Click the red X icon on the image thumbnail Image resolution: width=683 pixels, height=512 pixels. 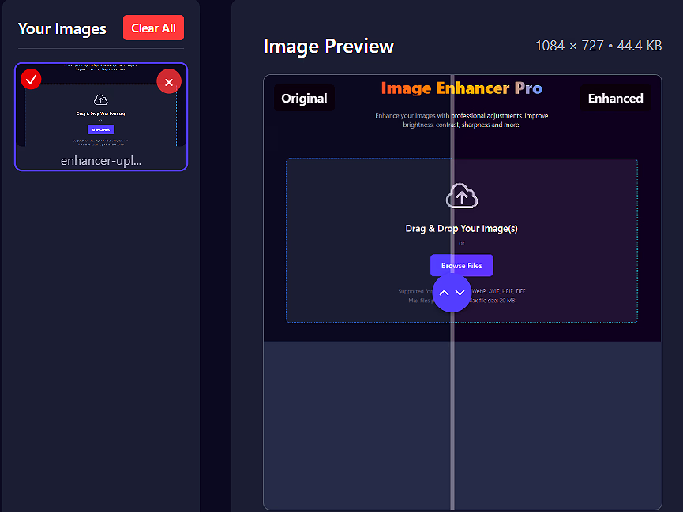coord(169,81)
